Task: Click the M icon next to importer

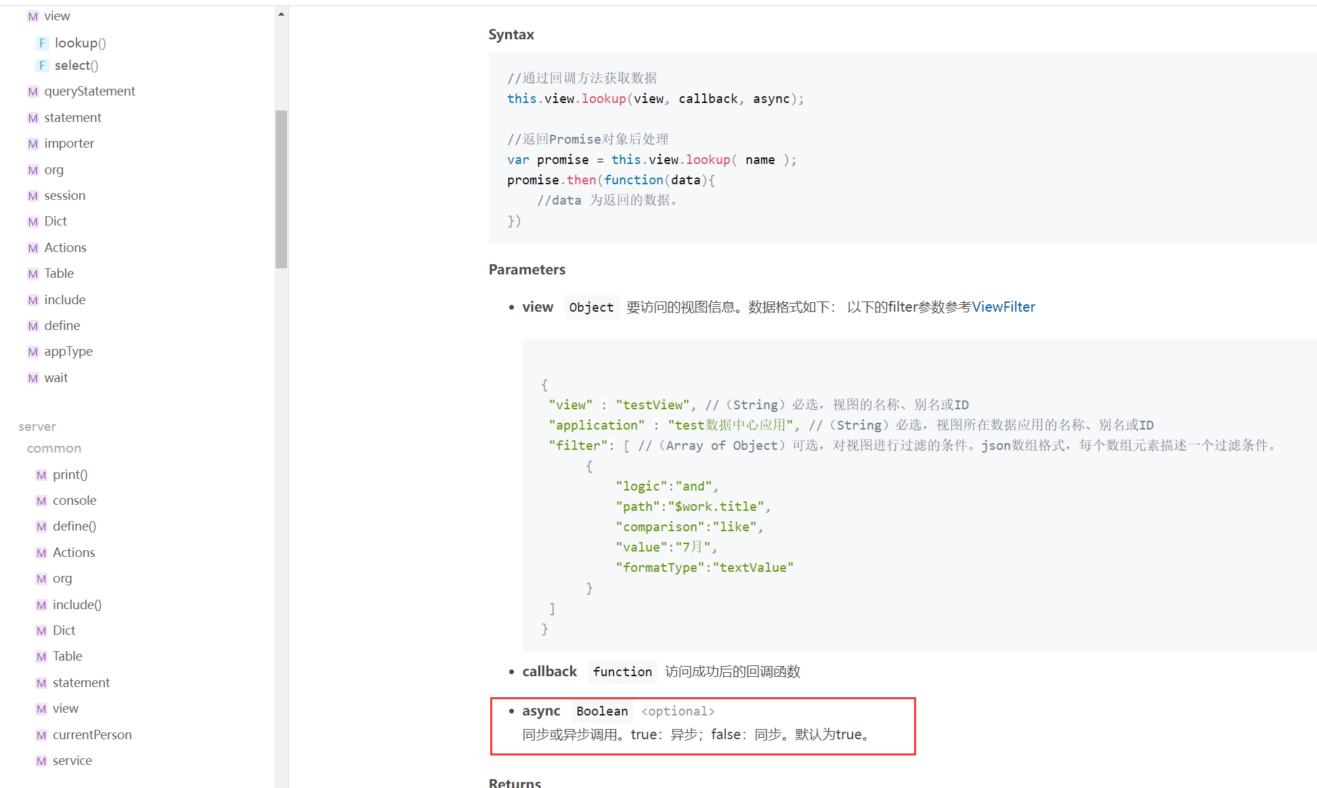Action: point(33,144)
